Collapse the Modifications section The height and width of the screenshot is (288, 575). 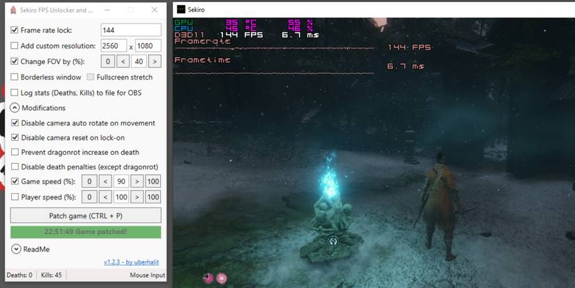15,108
